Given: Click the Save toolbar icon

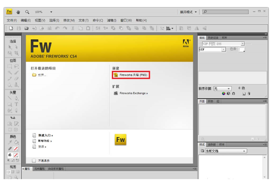Looking at the screenshot, I should (x=19, y=28).
